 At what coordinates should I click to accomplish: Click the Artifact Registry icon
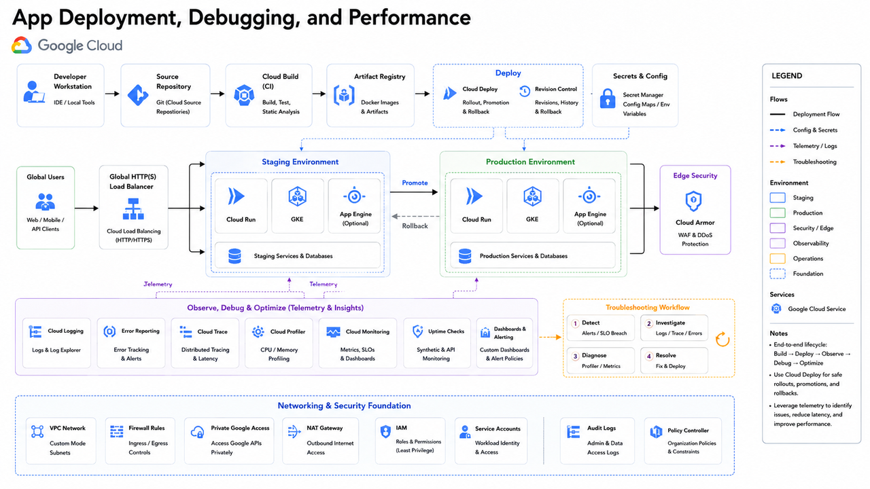click(x=344, y=95)
